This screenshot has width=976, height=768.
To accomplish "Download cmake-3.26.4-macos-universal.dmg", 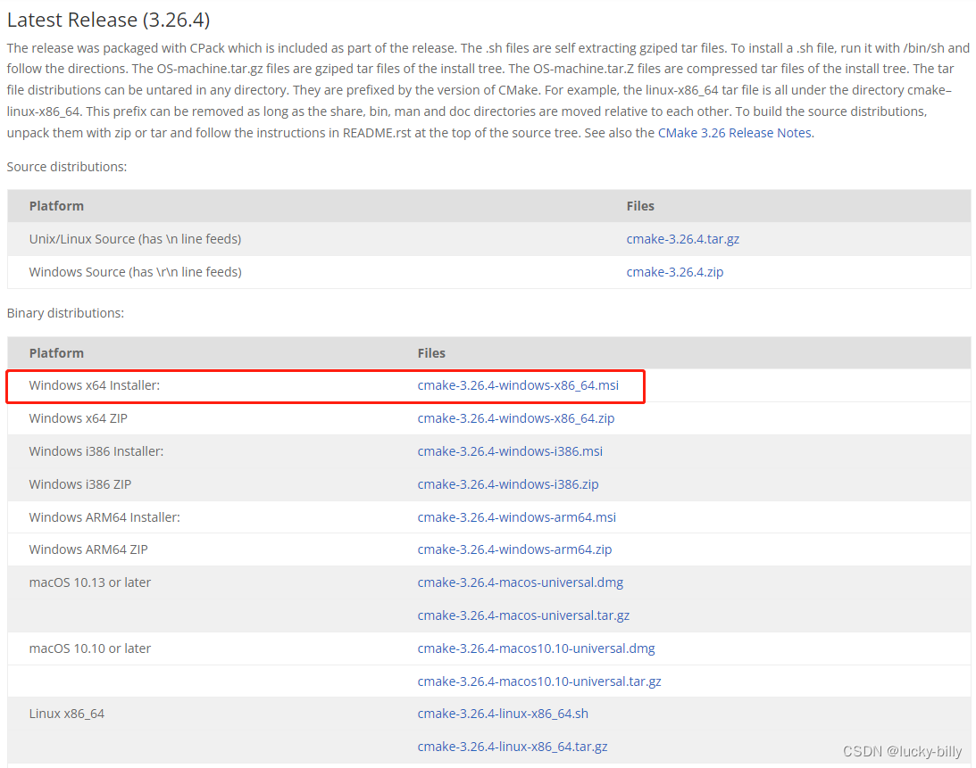I will (x=521, y=582).
